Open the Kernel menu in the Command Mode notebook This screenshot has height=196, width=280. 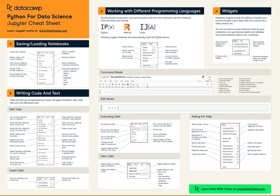click(127, 81)
